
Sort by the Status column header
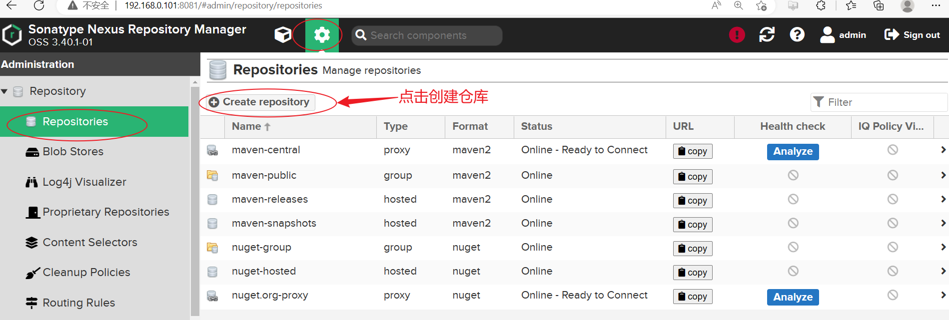pos(590,127)
